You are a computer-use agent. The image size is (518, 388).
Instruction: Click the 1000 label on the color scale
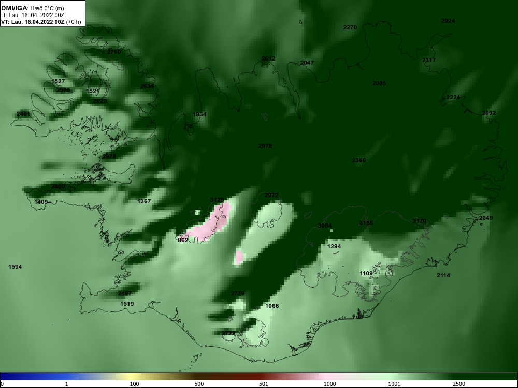click(330, 384)
